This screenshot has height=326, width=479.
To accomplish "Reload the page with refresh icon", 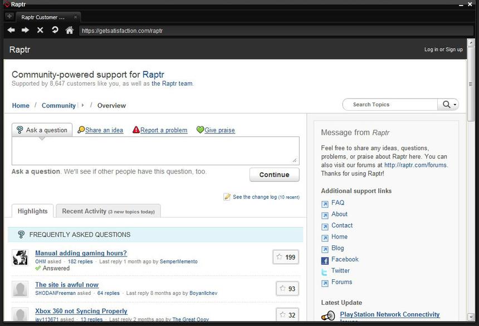I will (55, 30).
